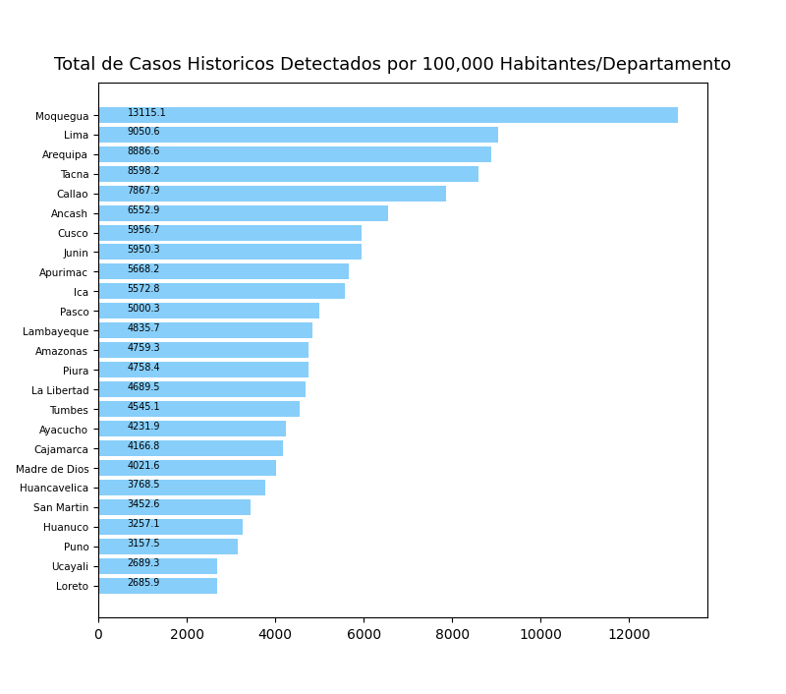Screen dimensions: 786x694
Task: Select the Callao y-axis label
Action: [72, 195]
